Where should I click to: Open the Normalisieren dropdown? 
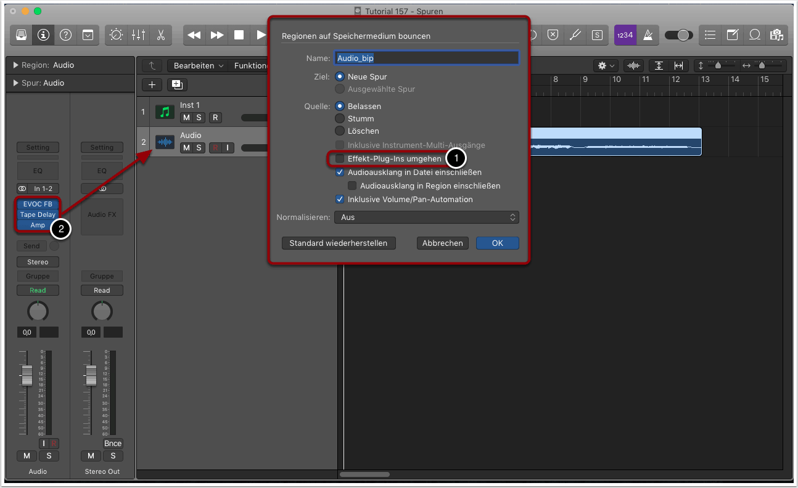[426, 218]
